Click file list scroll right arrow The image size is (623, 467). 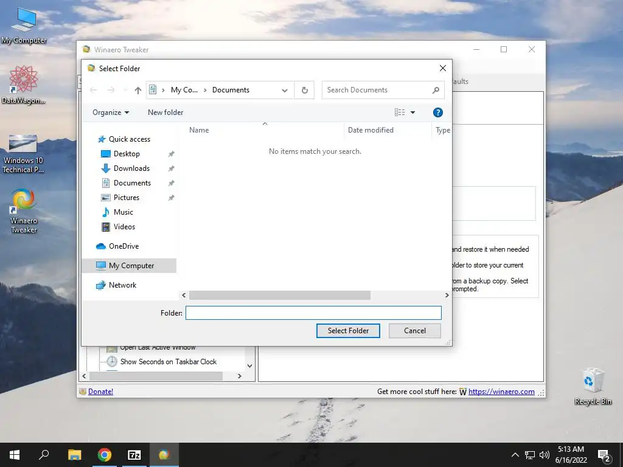[x=447, y=295]
